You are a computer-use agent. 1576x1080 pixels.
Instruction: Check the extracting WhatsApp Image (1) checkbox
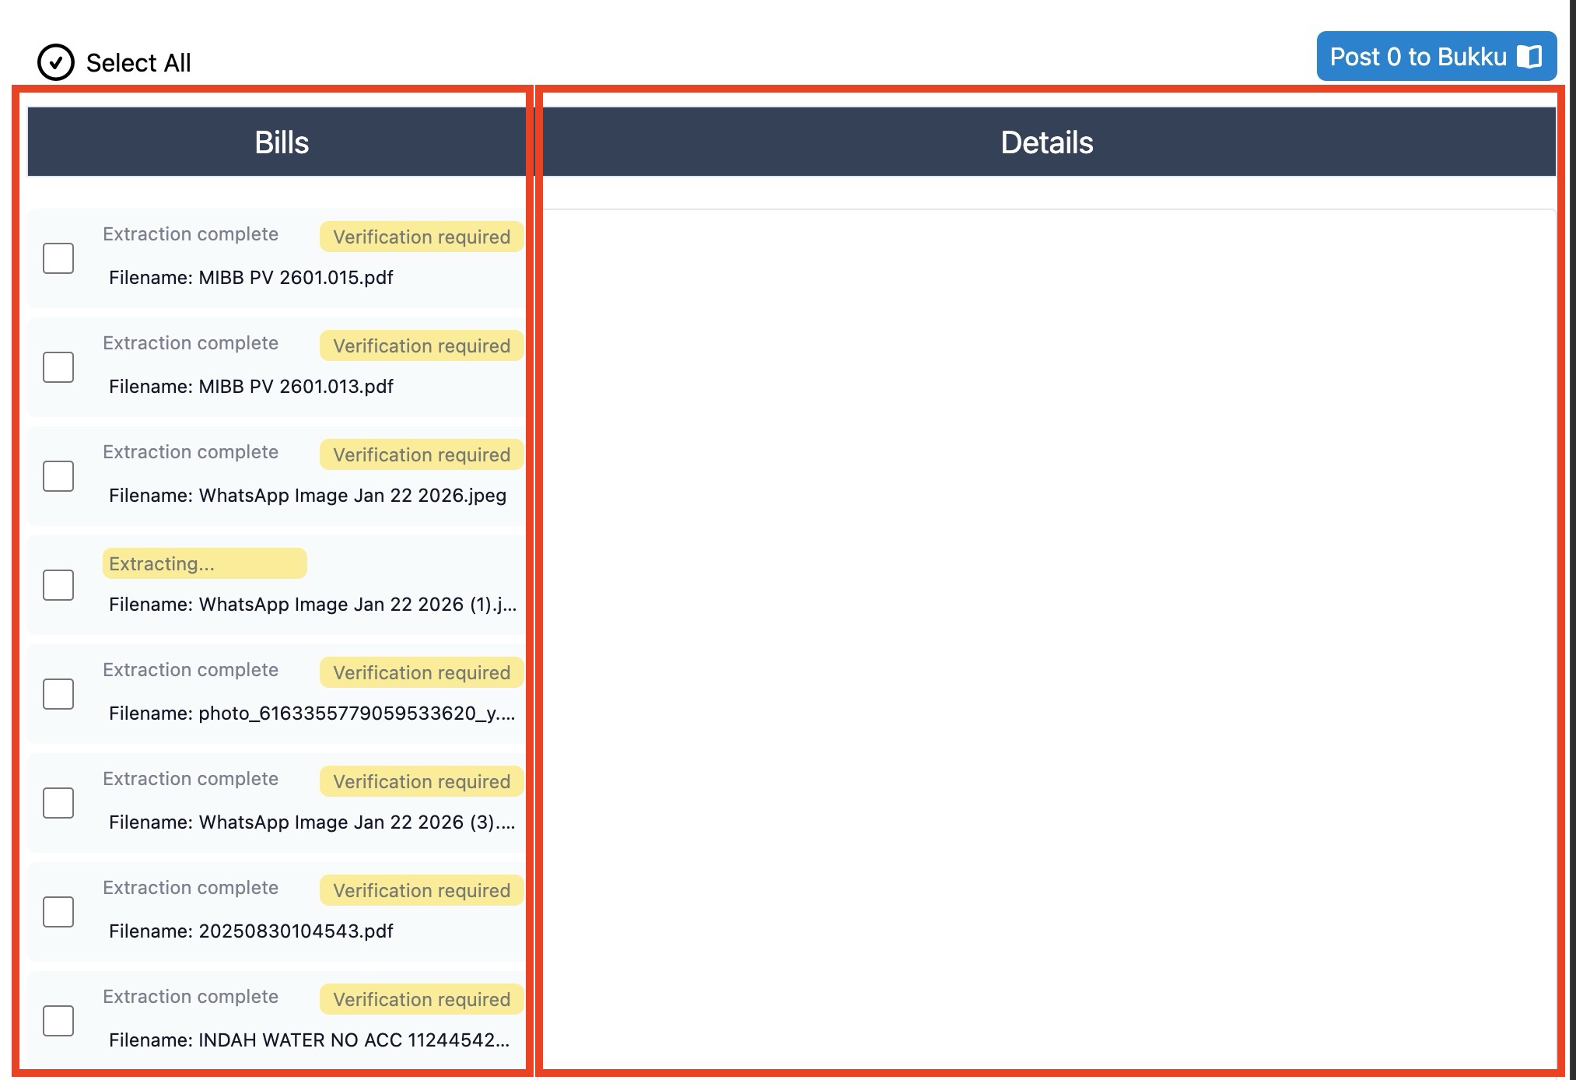point(58,584)
